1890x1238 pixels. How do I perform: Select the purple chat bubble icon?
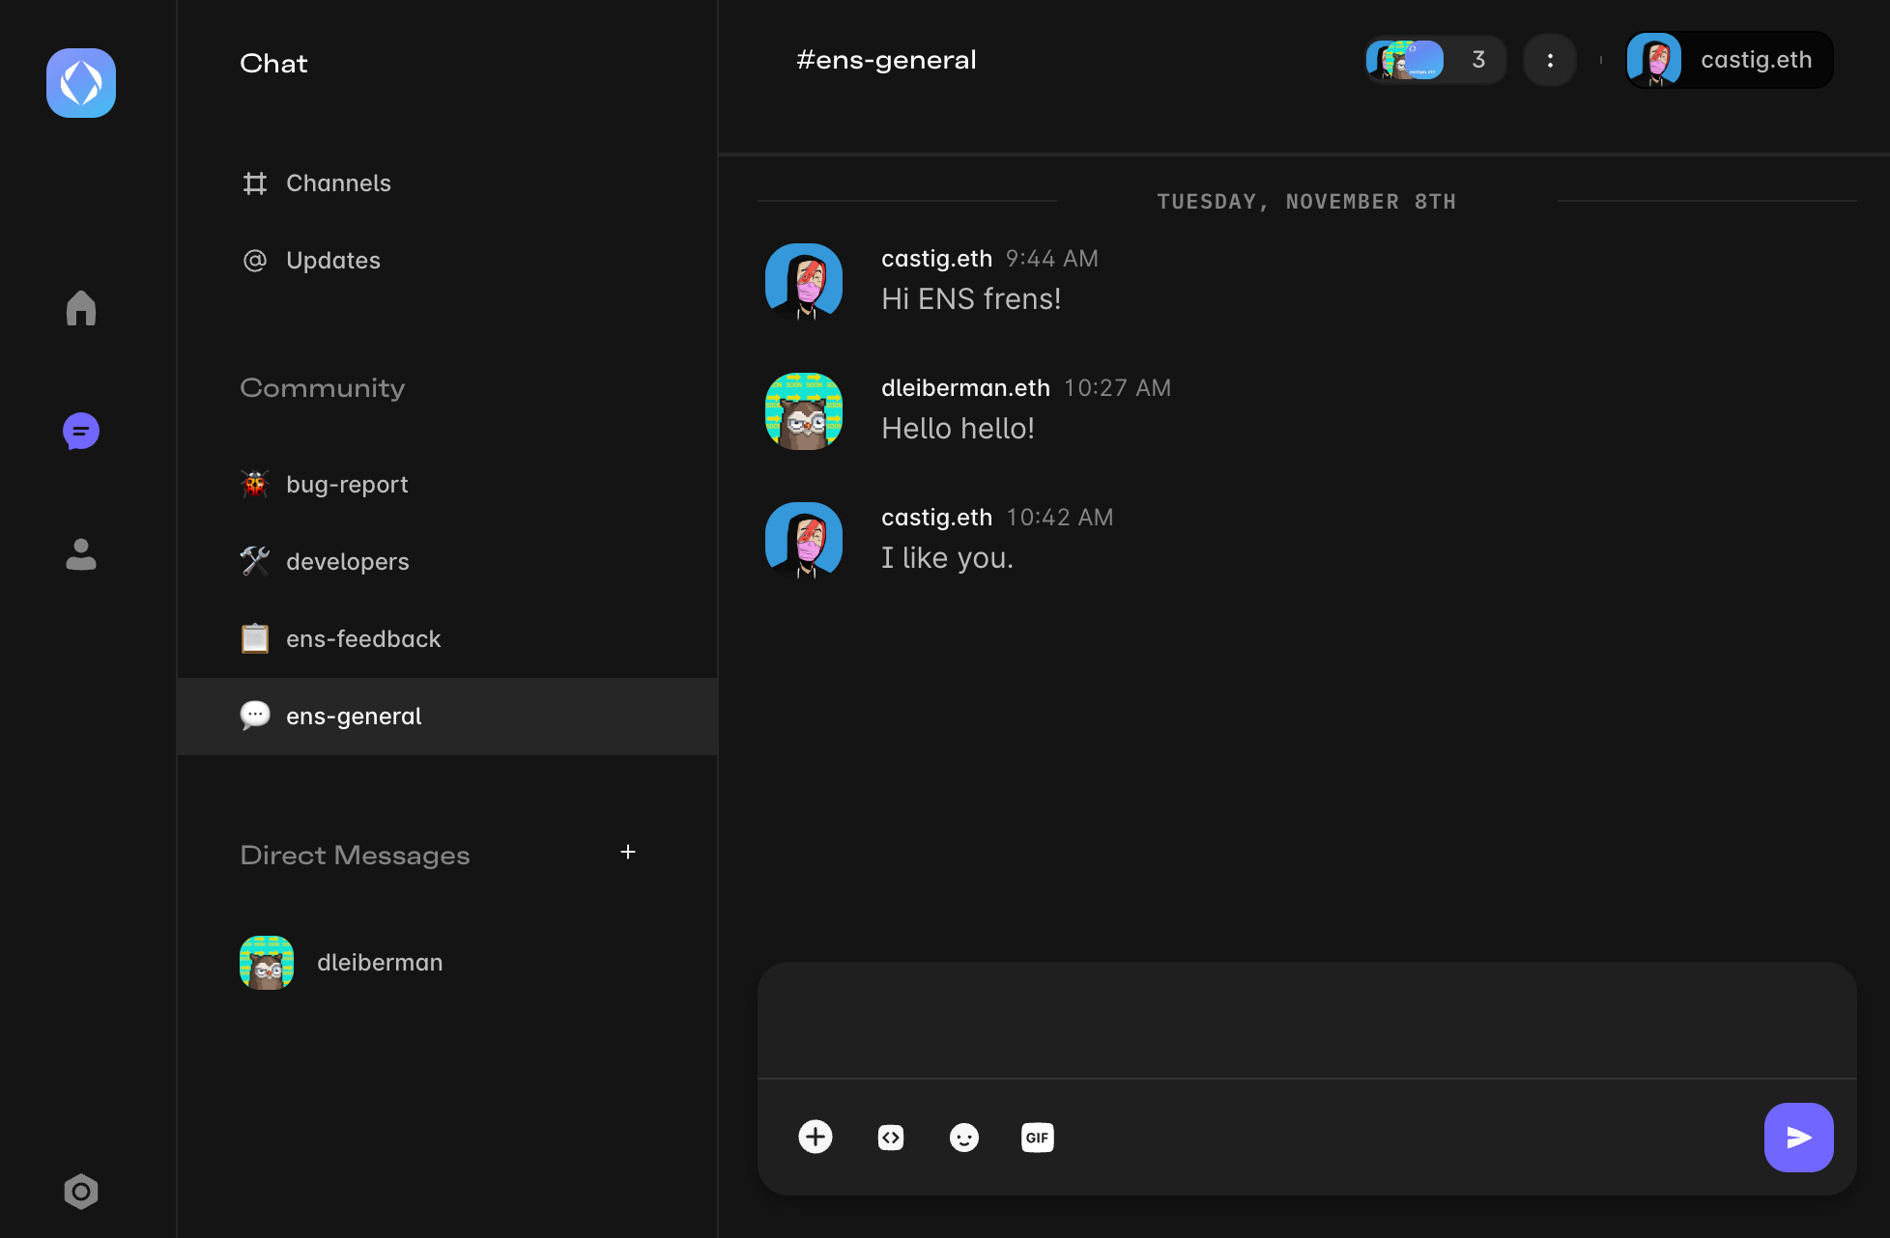coord(81,432)
